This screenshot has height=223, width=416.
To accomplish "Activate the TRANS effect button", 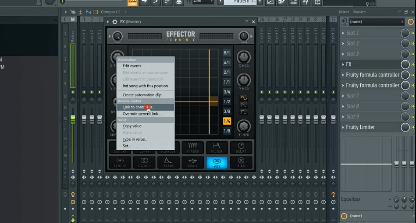I will coord(168,162).
